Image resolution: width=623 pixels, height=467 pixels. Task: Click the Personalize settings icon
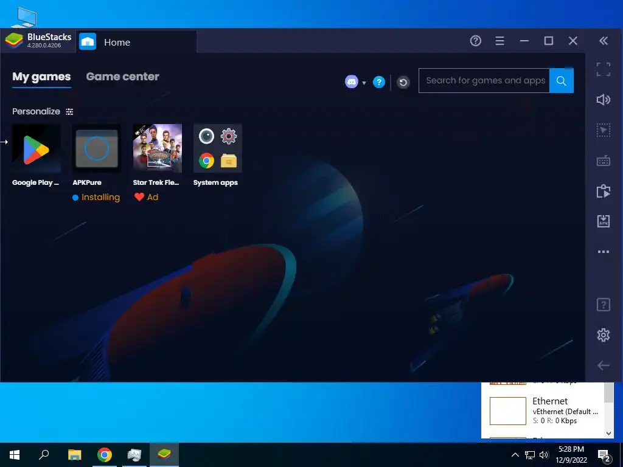69,112
